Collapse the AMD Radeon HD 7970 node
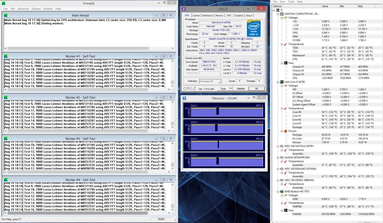 coord(278,191)
